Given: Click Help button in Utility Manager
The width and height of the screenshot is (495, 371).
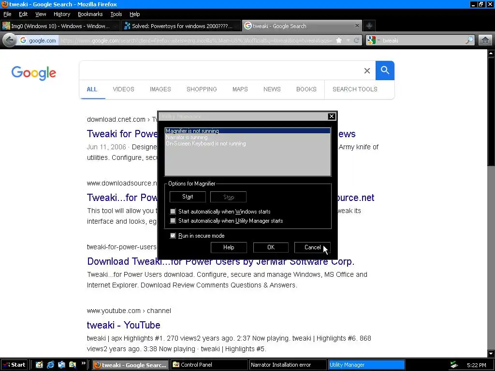Looking at the screenshot, I should coord(229,247).
